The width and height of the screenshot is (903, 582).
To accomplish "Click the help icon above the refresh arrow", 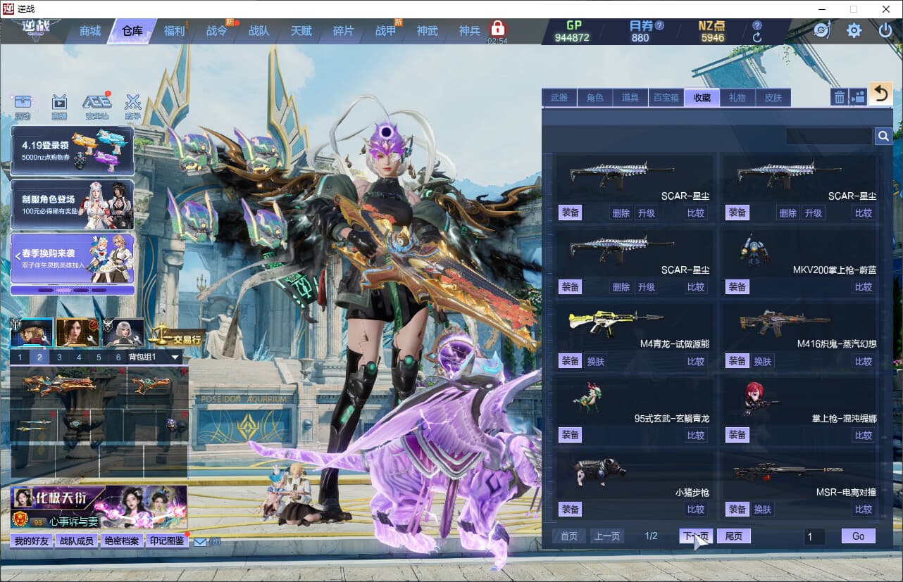I will [x=757, y=25].
